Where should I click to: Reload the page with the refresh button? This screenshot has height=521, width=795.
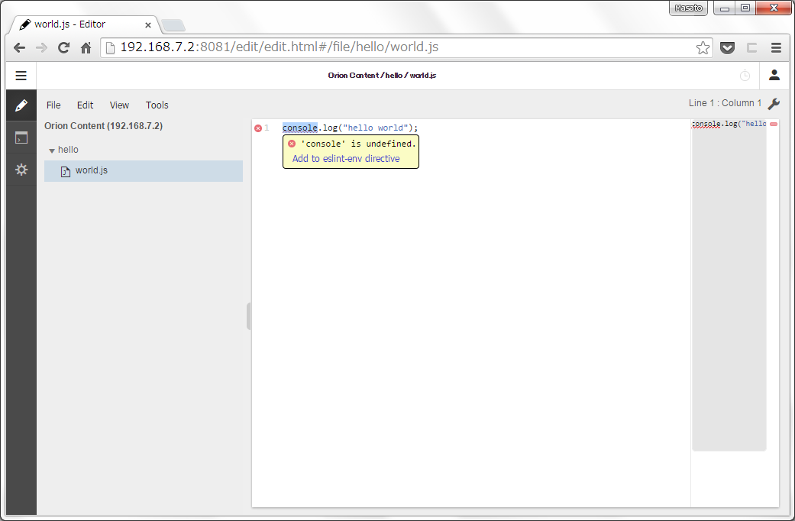pos(63,47)
